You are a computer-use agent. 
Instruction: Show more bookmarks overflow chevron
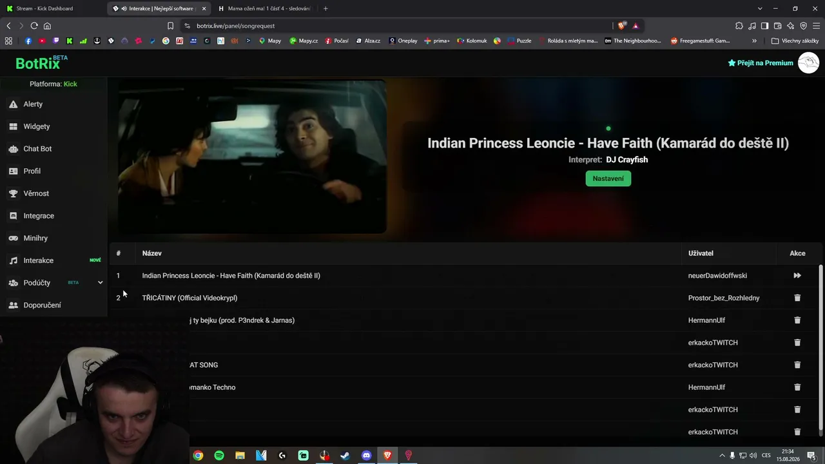[754, 41]
